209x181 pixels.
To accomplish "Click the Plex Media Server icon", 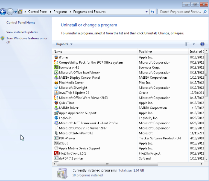I will coord(56,83).
